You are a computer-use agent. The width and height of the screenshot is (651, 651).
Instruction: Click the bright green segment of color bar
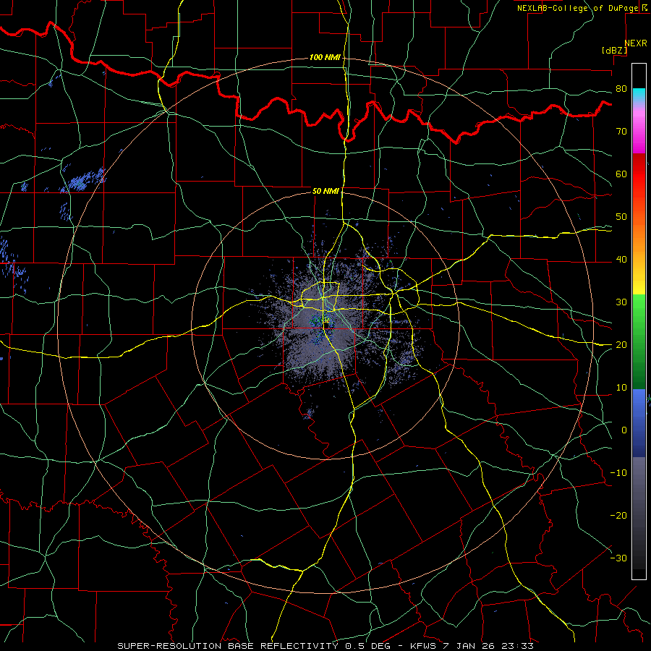click(639, 310)
